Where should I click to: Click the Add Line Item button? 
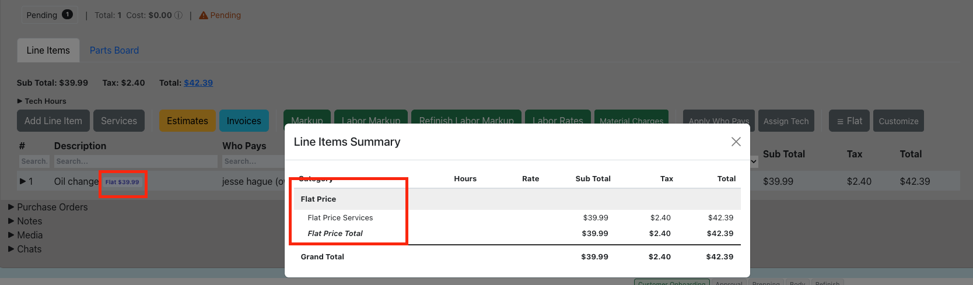[53, 121]
